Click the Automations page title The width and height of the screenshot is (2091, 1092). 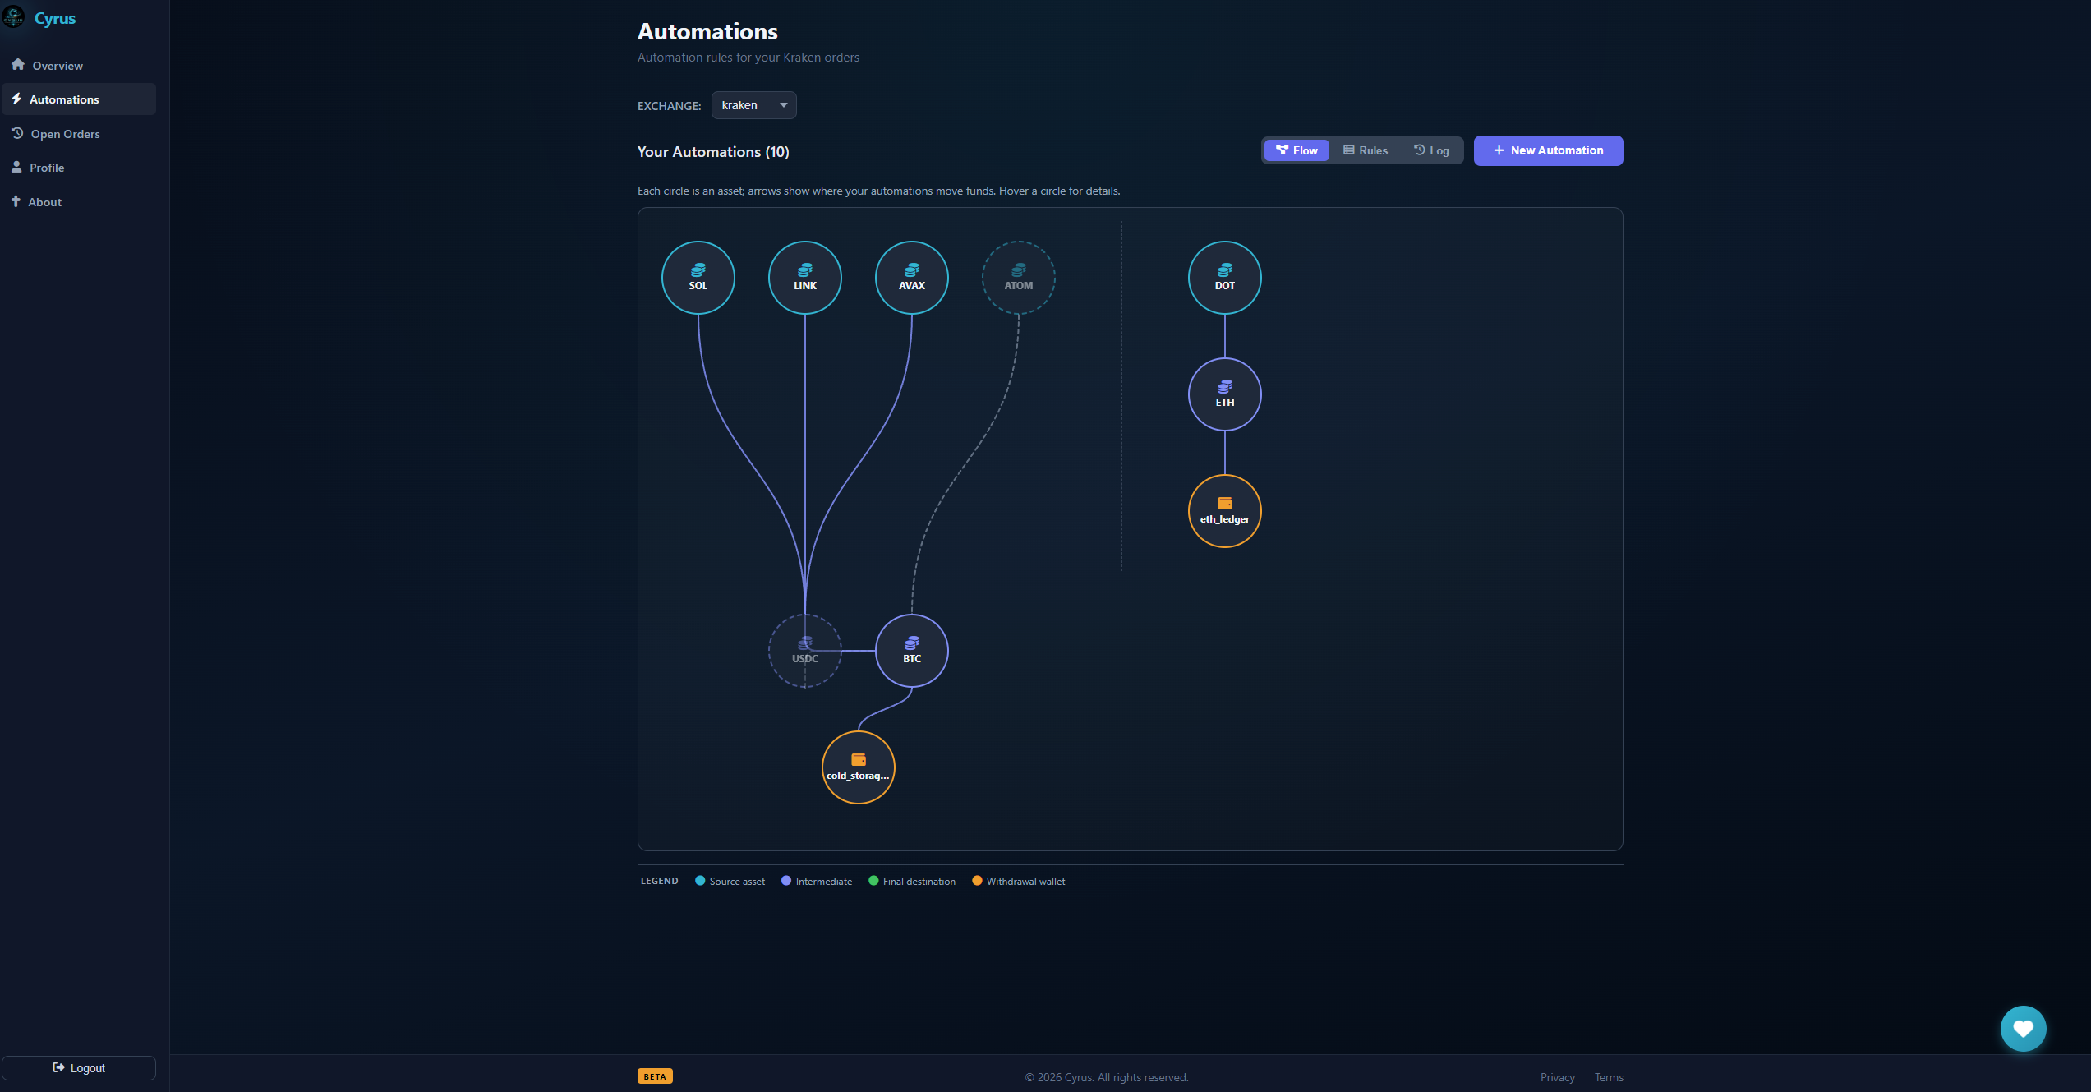coord(707,31)
